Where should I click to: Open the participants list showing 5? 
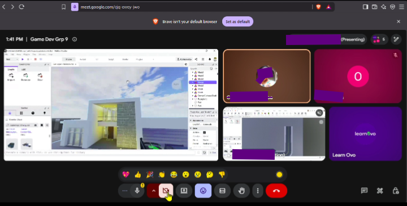379,39
